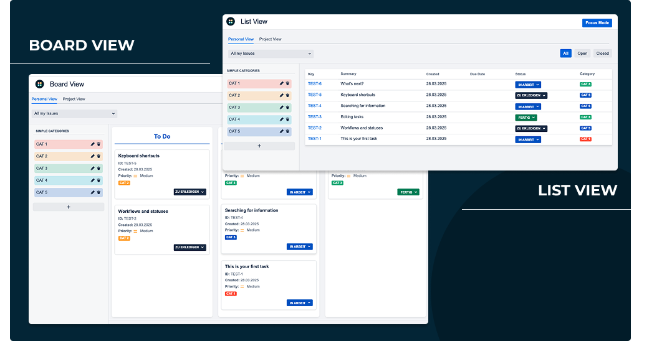Image resolution: width=672 pixels, height=341 pixels.
Task: Open status dropdown for TEST-1 row
Action: click(x=528, y=139)
